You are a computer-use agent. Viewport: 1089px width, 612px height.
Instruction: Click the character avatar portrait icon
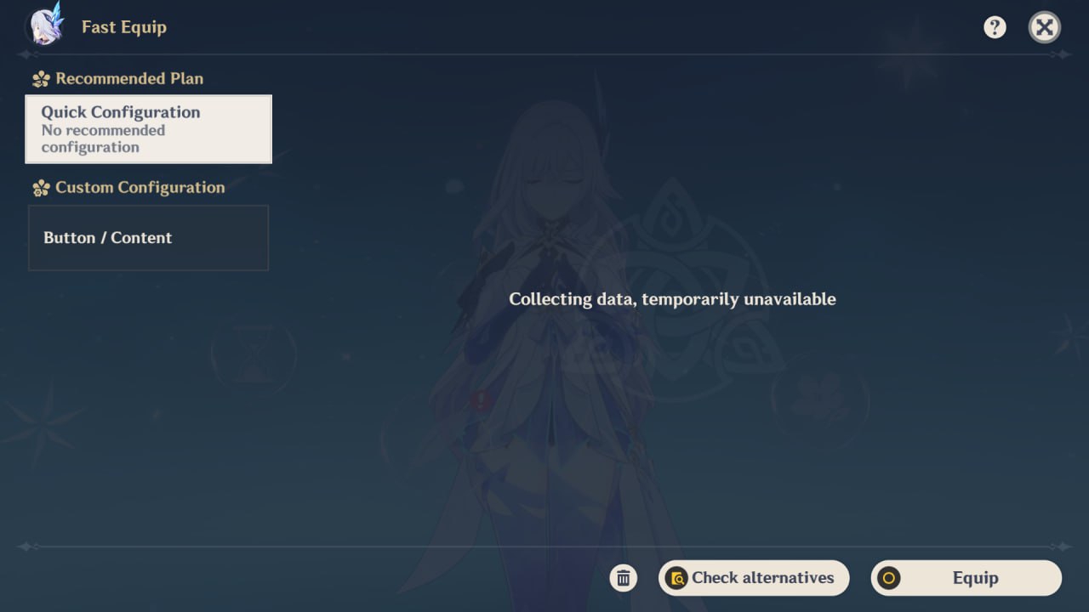[46, 25]
